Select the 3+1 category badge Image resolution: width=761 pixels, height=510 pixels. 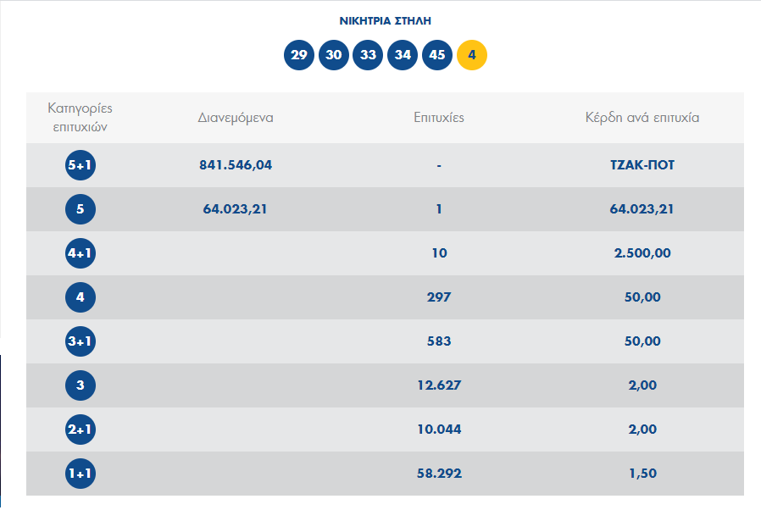[80, 341]
